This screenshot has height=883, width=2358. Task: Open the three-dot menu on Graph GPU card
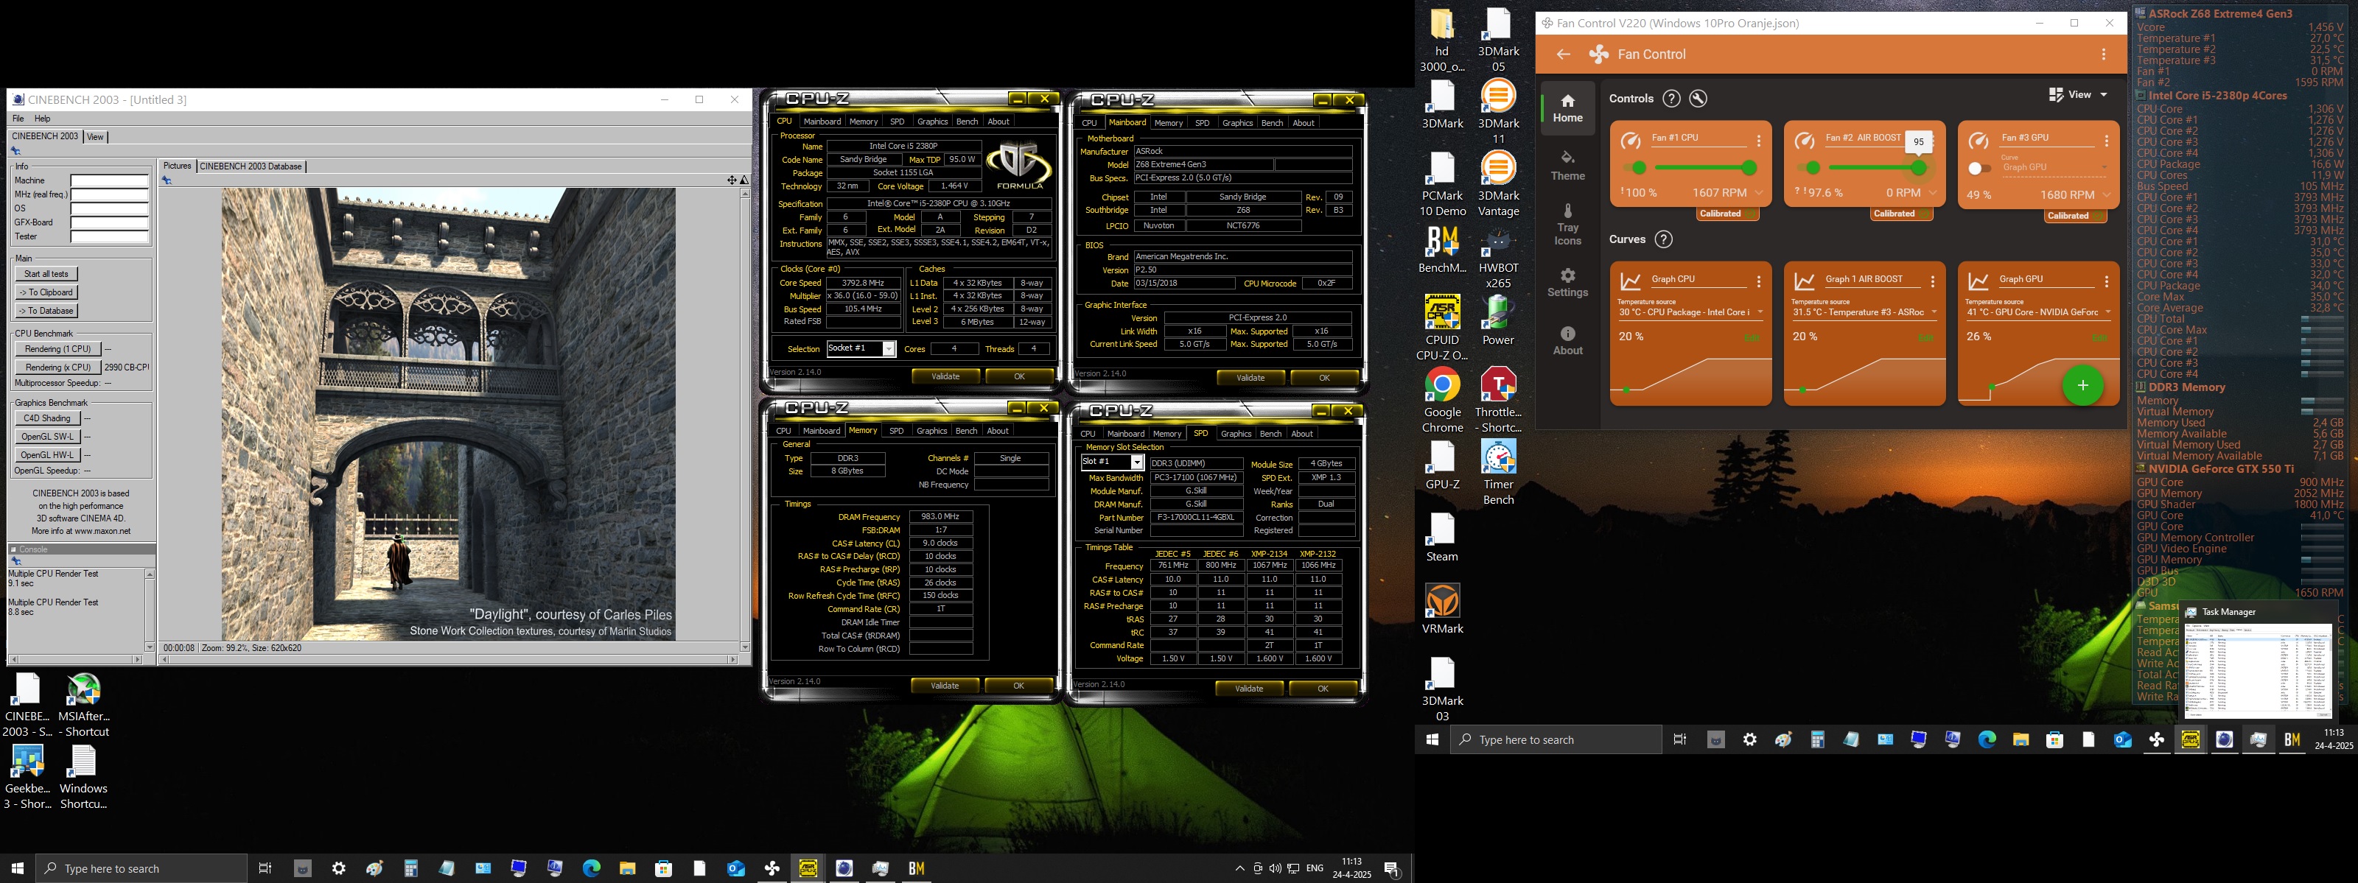coord(2106,282)
